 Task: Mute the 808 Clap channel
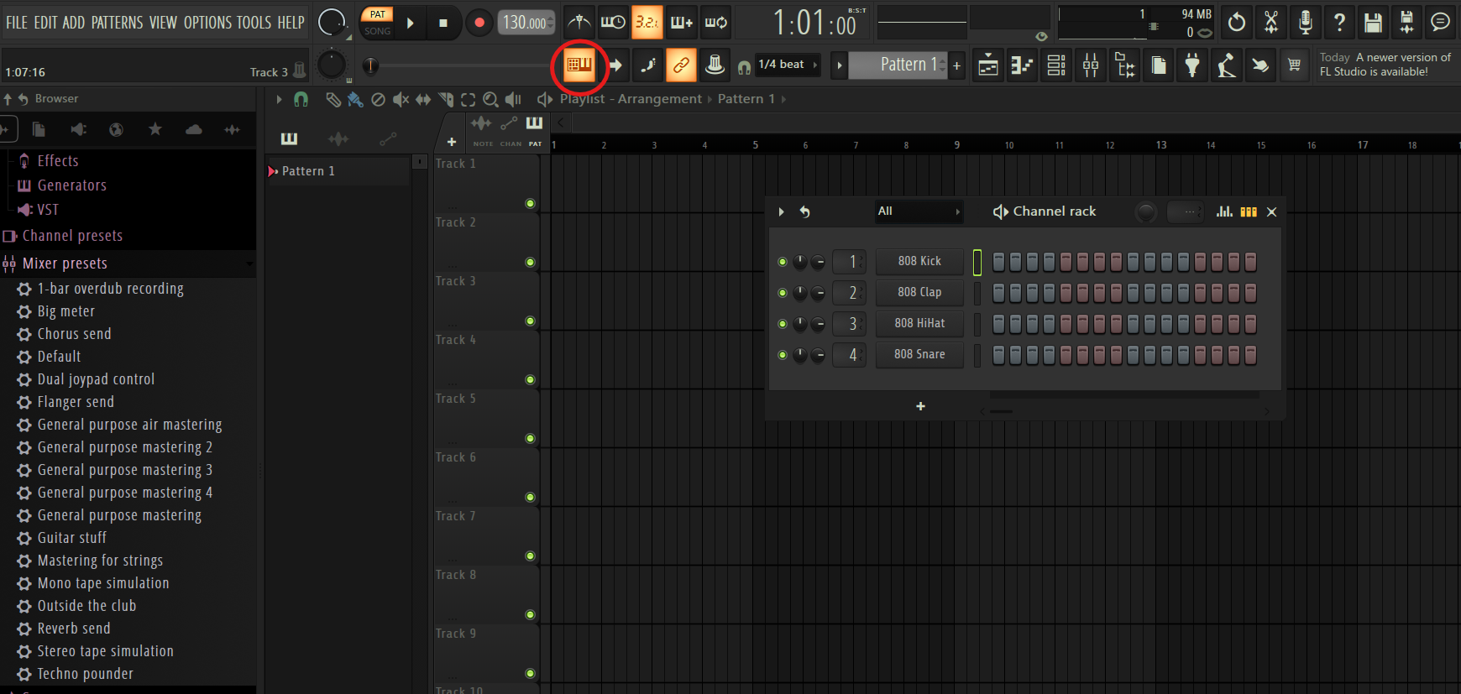coord(783,293)
